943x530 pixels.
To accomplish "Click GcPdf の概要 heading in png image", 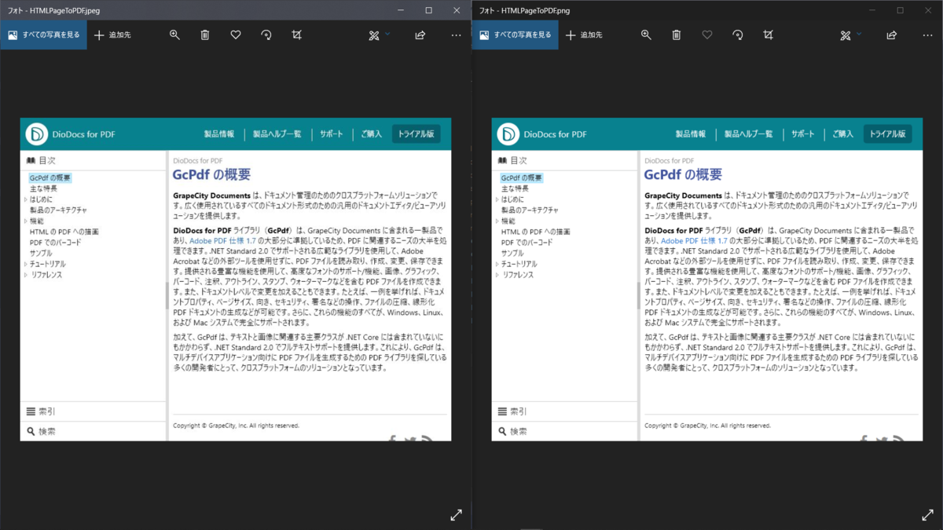I will 683,174.
